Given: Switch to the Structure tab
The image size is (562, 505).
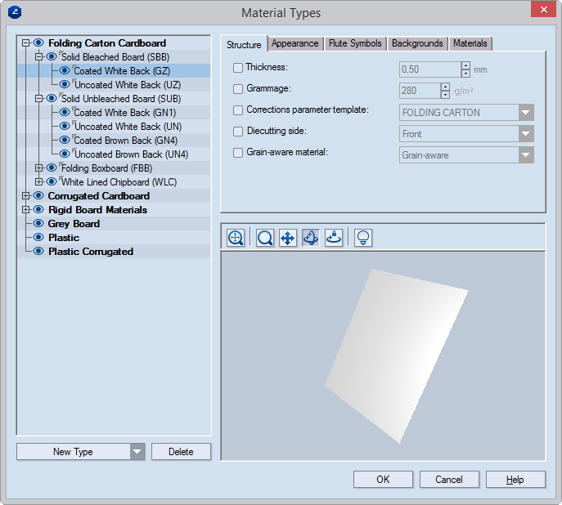Looking at the screenshot, I should 244,44.
